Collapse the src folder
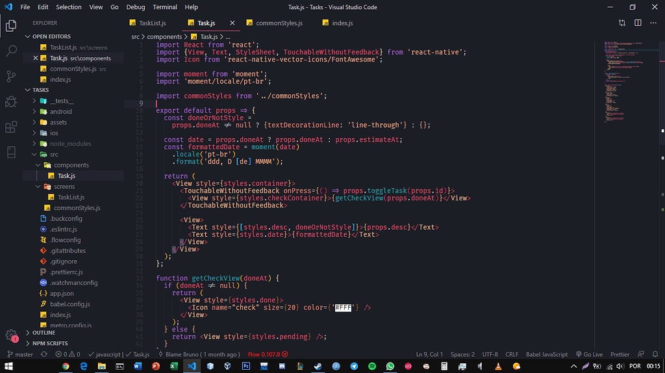 pos(54,154)
